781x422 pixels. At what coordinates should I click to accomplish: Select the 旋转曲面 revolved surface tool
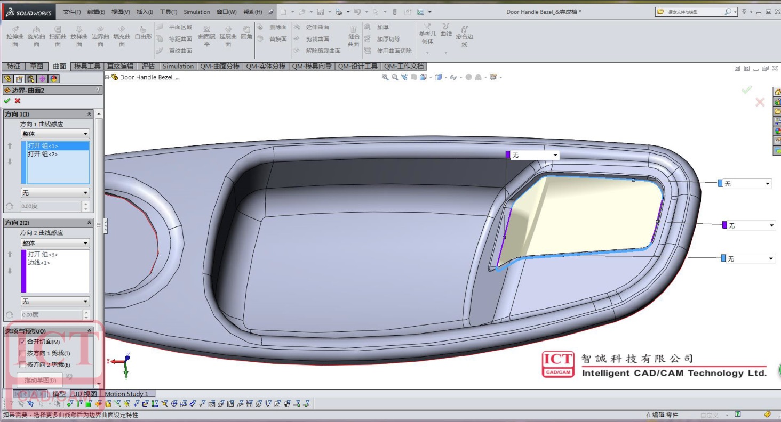[x=36, y=35]
